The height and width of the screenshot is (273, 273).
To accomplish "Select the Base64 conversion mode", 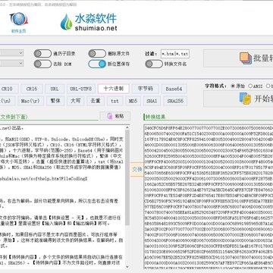I will [174, 89].
